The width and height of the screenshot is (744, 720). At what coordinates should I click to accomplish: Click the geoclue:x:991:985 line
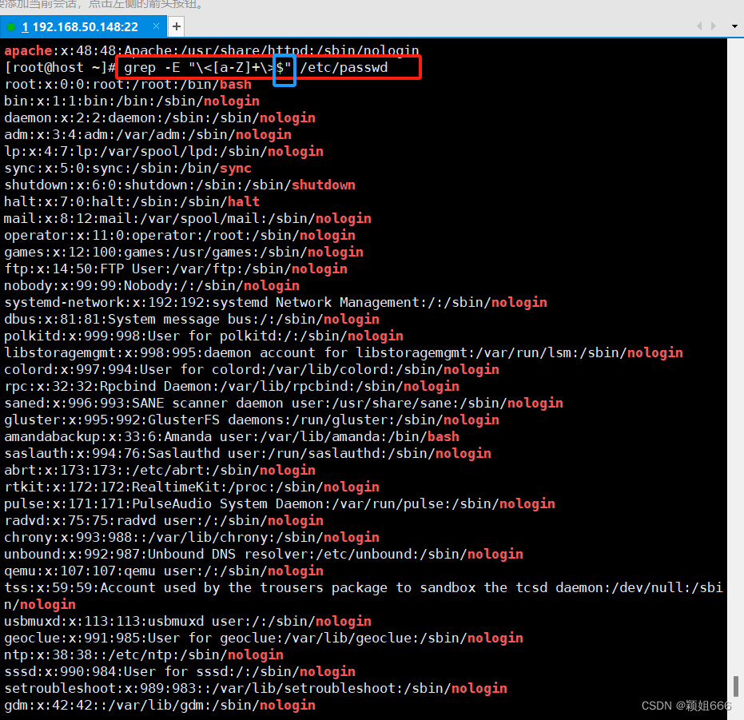click(264, 638)
